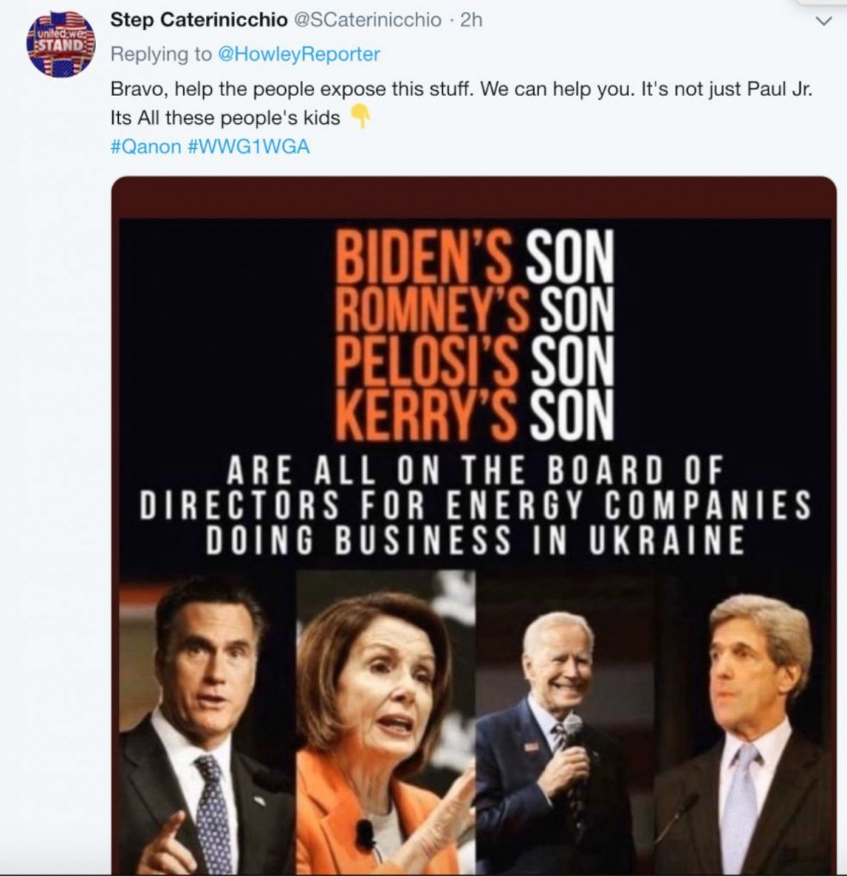Visit the @HowleyReporter profile link
The height and width of the screenshot is (876, 847).
coord(299,53)
